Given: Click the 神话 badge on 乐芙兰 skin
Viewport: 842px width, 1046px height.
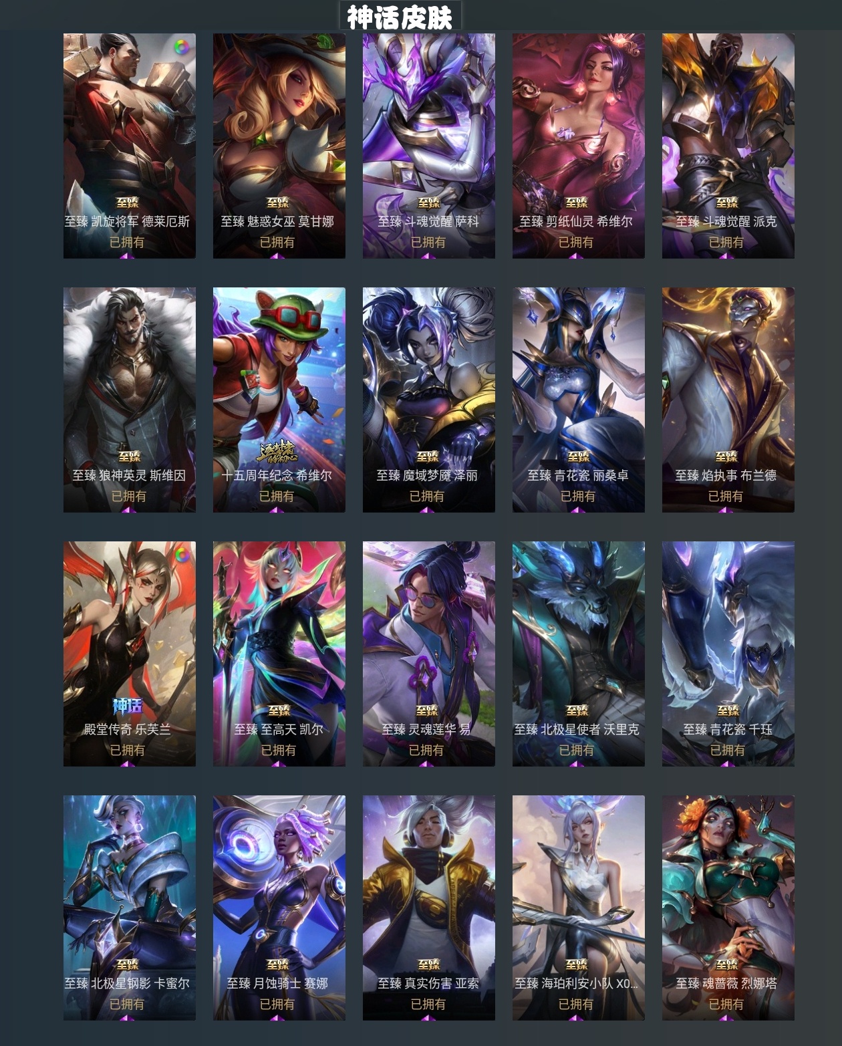Looking at the screenshot, I should pos(128,706).
